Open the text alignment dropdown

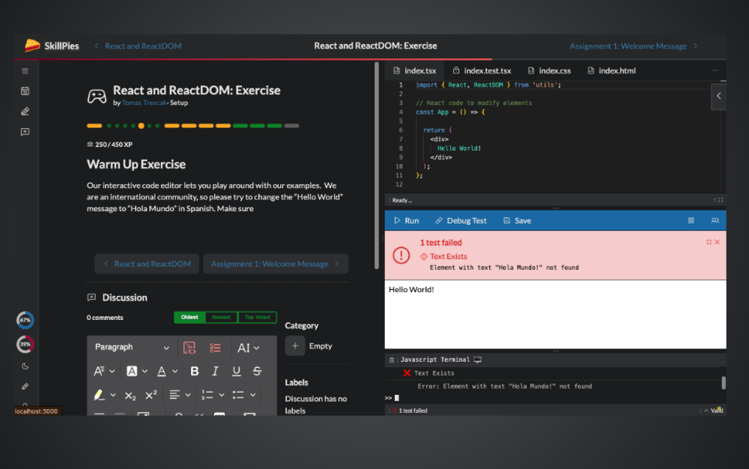click(178, 395)
